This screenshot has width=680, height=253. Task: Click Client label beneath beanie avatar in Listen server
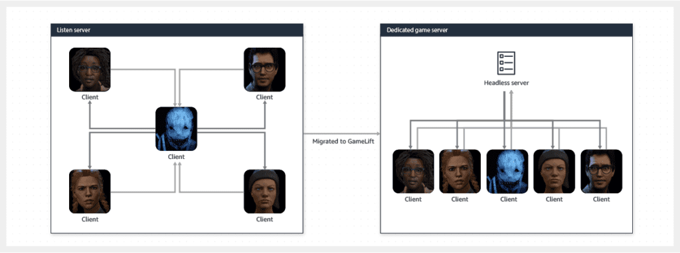264,219
